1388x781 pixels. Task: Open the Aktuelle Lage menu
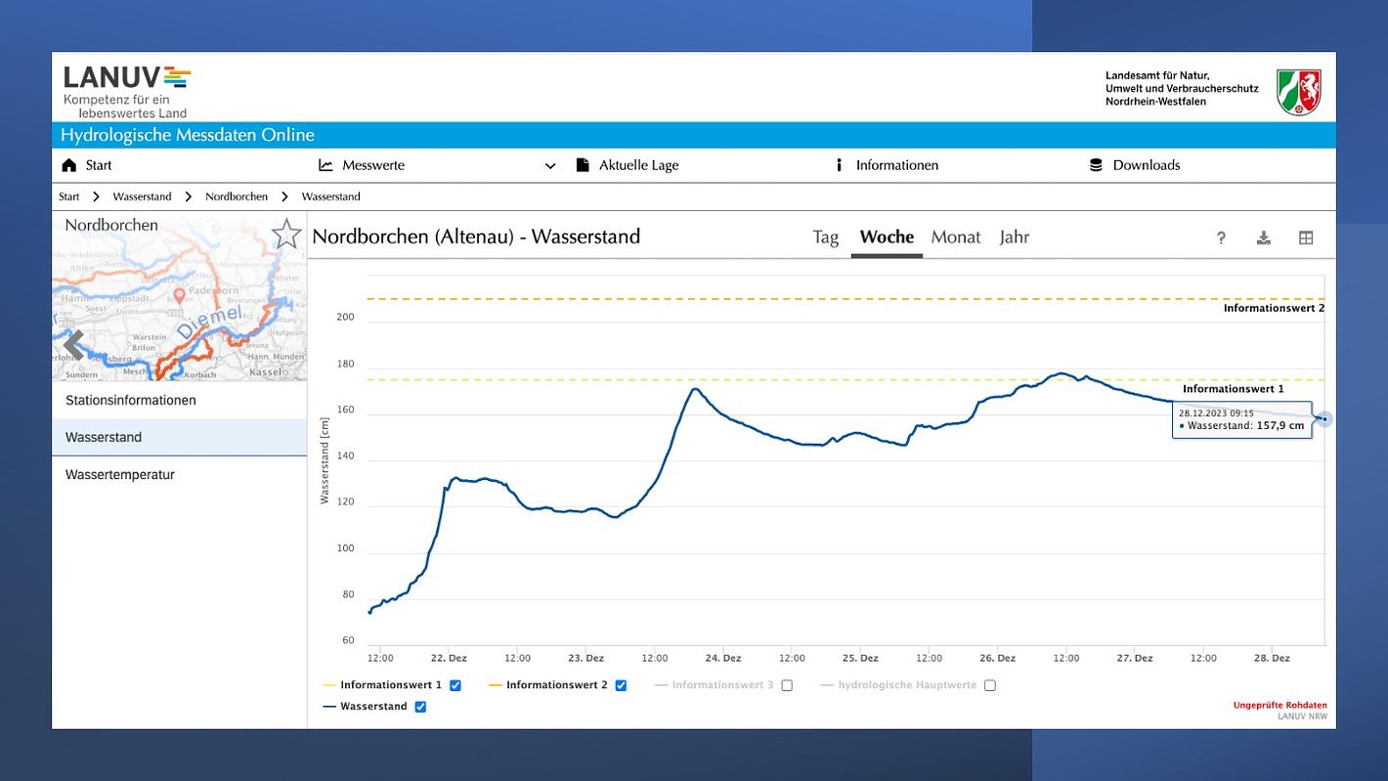coord(637,165)
